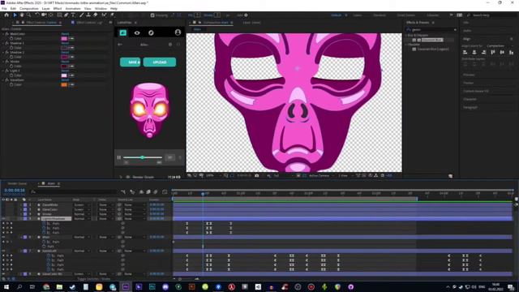Collapse the MainColor effect group
This screenshot has width=519, height=292.
[3, 34]
